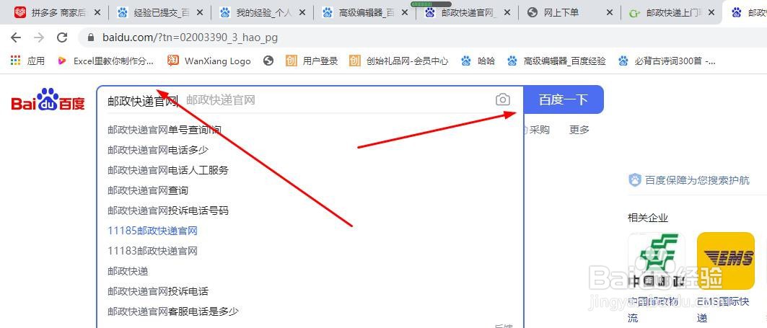The height and width of the screenshot is (328, 767).
Task: Select suggestion 邮政快递官网投诉电话
Action: pos(158,291)
